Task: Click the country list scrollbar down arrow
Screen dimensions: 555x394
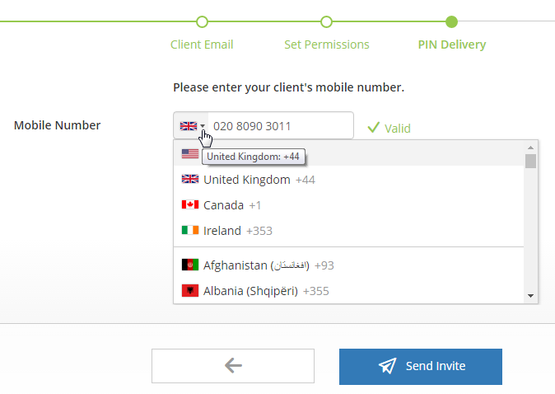Action: [x=530, y=296]
